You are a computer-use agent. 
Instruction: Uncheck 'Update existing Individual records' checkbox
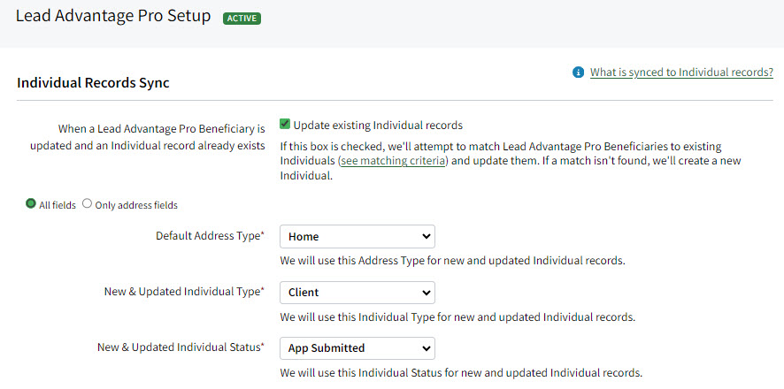tap(285, 124)
